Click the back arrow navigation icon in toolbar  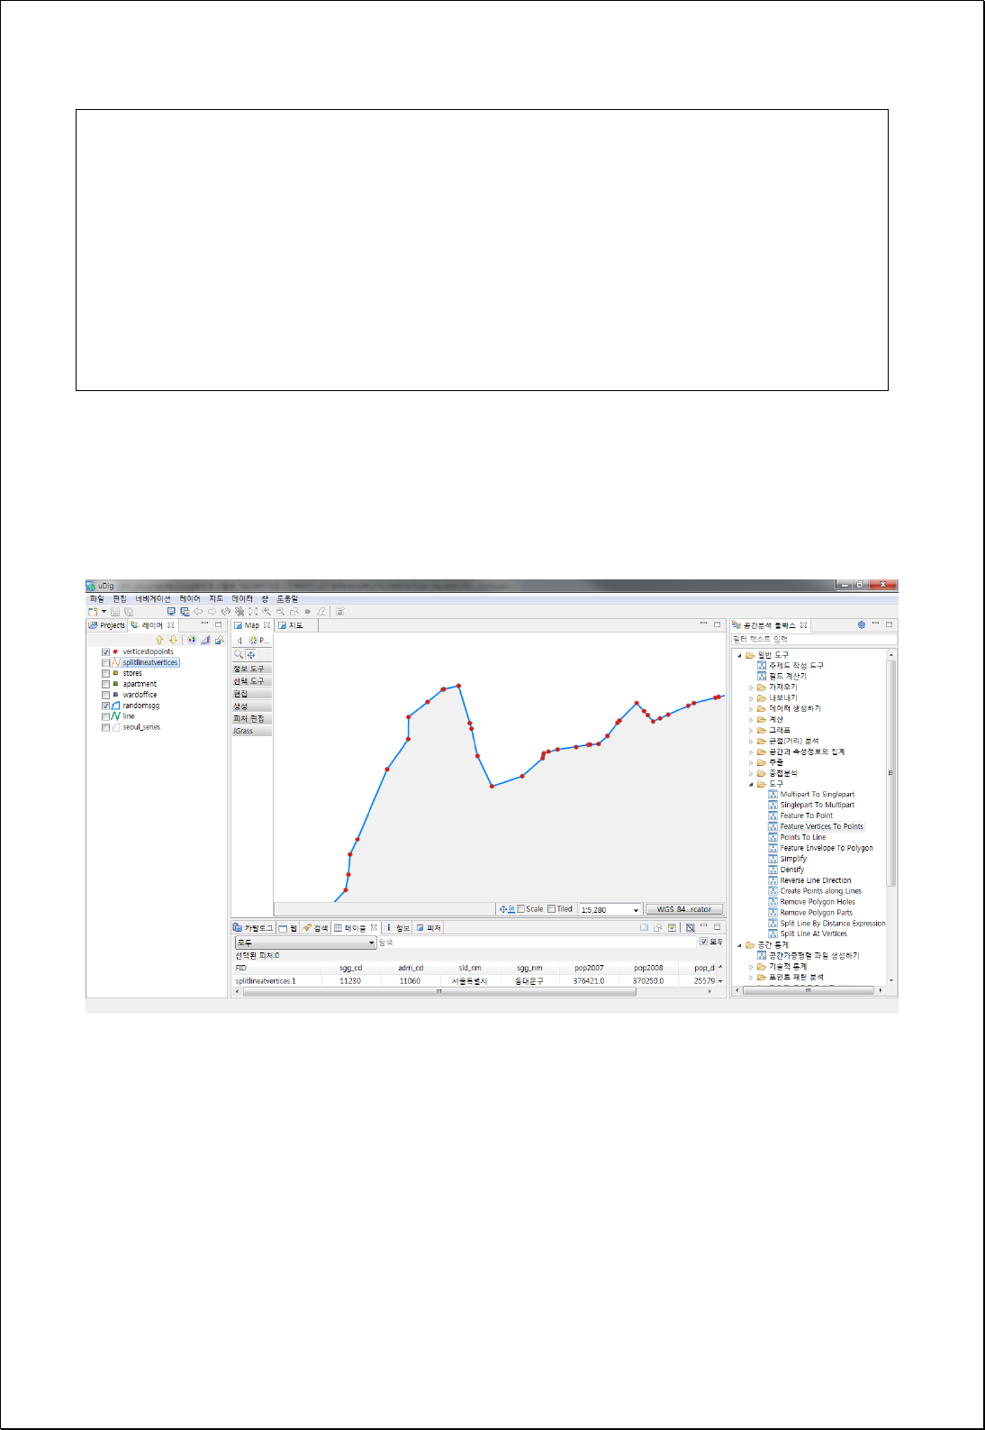tap(198, 611)
